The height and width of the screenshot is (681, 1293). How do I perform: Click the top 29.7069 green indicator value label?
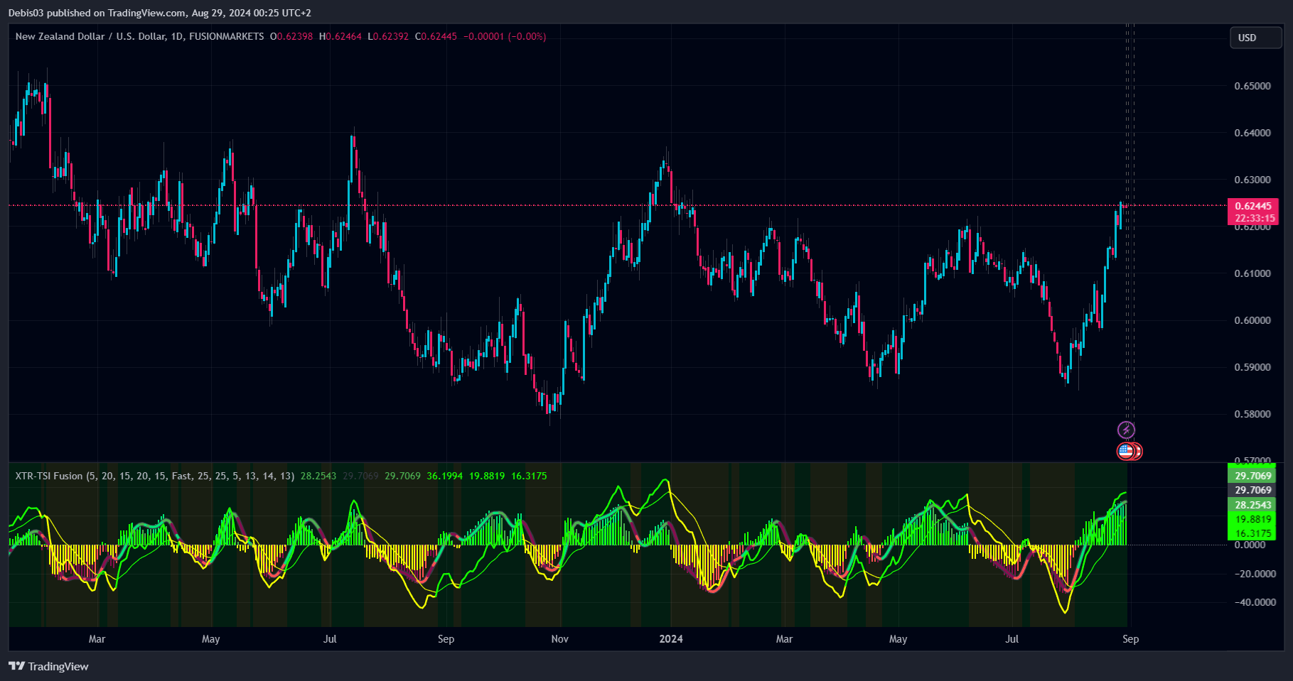[1252, 476]
